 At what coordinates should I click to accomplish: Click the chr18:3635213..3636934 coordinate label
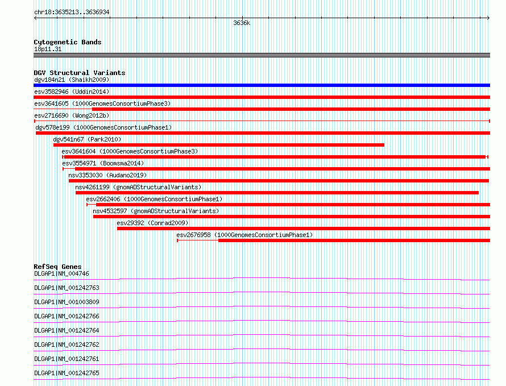[72, 13]
